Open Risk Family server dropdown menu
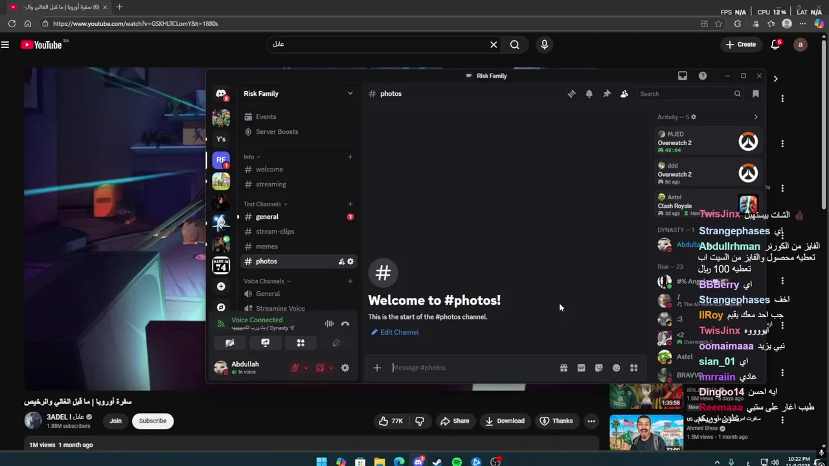Viewport: 829px width, 466px height. coord(350,94)
